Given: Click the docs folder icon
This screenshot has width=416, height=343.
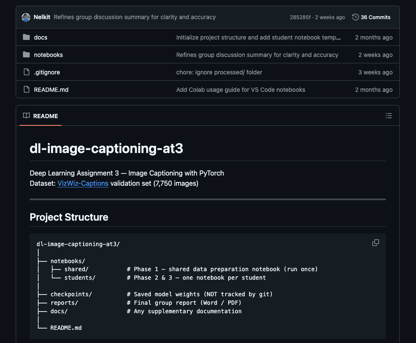Looking at the screenshot, I should pos(26,37).
